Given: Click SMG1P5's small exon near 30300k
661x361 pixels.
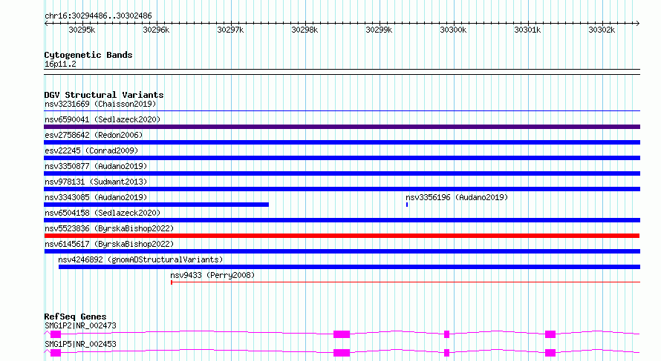Looking at the screenshot, I should coord(447,353).
